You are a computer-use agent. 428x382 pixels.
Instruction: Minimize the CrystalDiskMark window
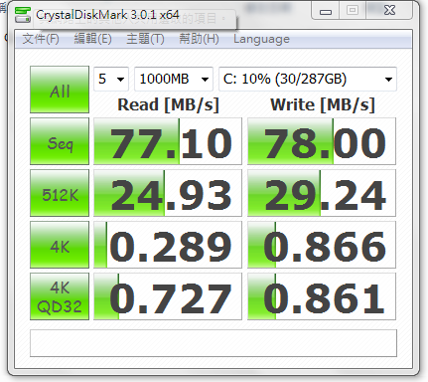pyautogui.click(x=326, y=12)
